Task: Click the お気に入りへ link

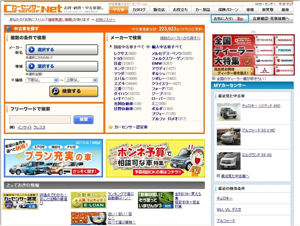Action: click(105, 20)
